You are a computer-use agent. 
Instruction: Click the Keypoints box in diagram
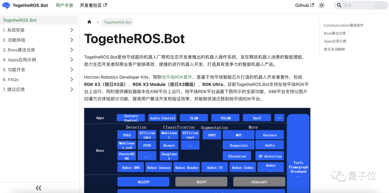[238, 145]
